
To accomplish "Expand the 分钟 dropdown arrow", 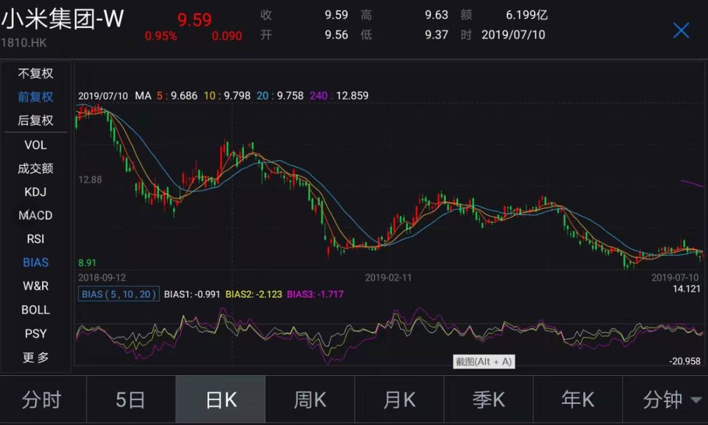I will point(696,400).
